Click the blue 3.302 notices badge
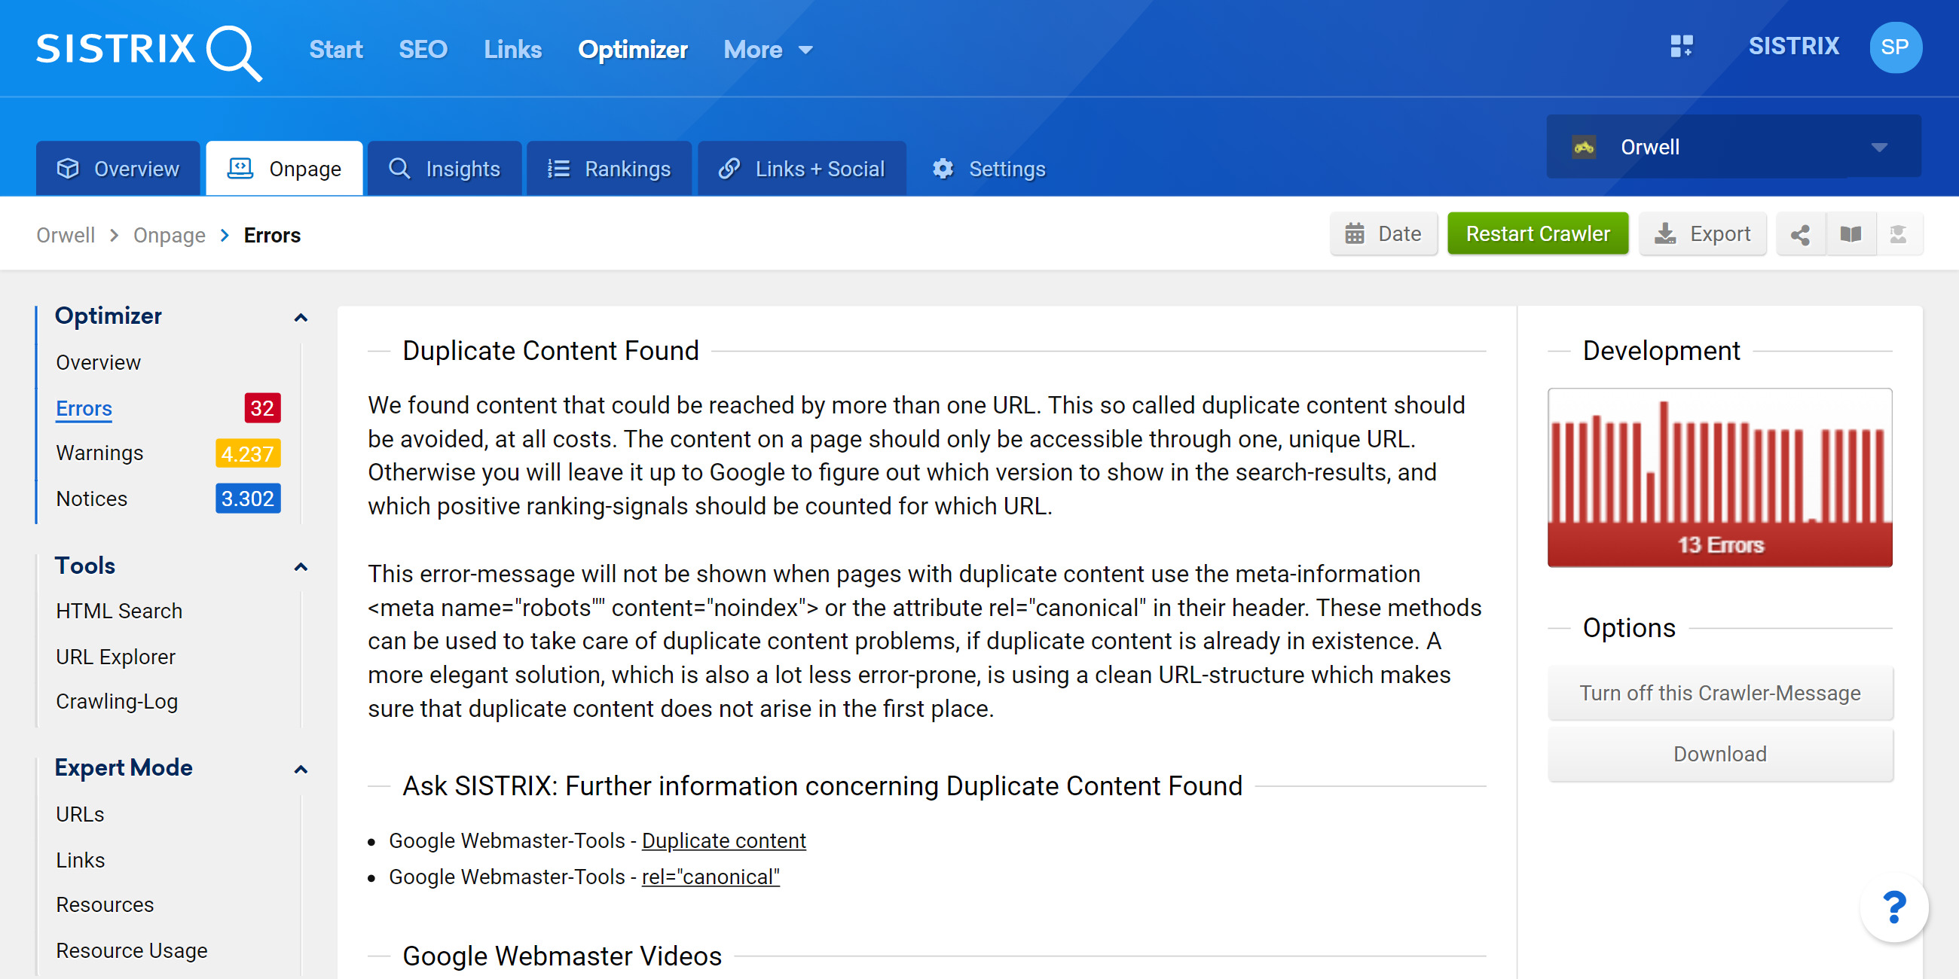Image resolution: width=1959 pixels, height=979 pixels. point(248,499)
